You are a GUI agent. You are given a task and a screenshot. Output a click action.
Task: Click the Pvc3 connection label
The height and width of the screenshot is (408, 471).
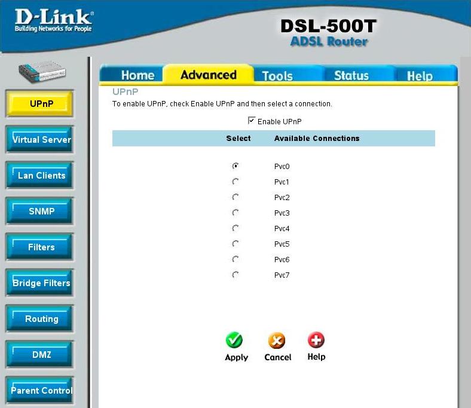(282, 213)
